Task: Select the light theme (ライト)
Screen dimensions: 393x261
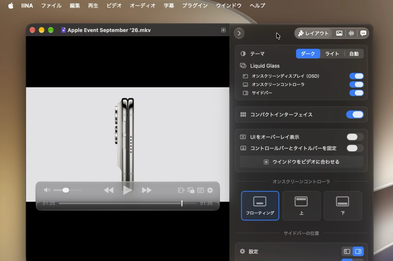Action: pyautogui.click(x=332, y=54)
